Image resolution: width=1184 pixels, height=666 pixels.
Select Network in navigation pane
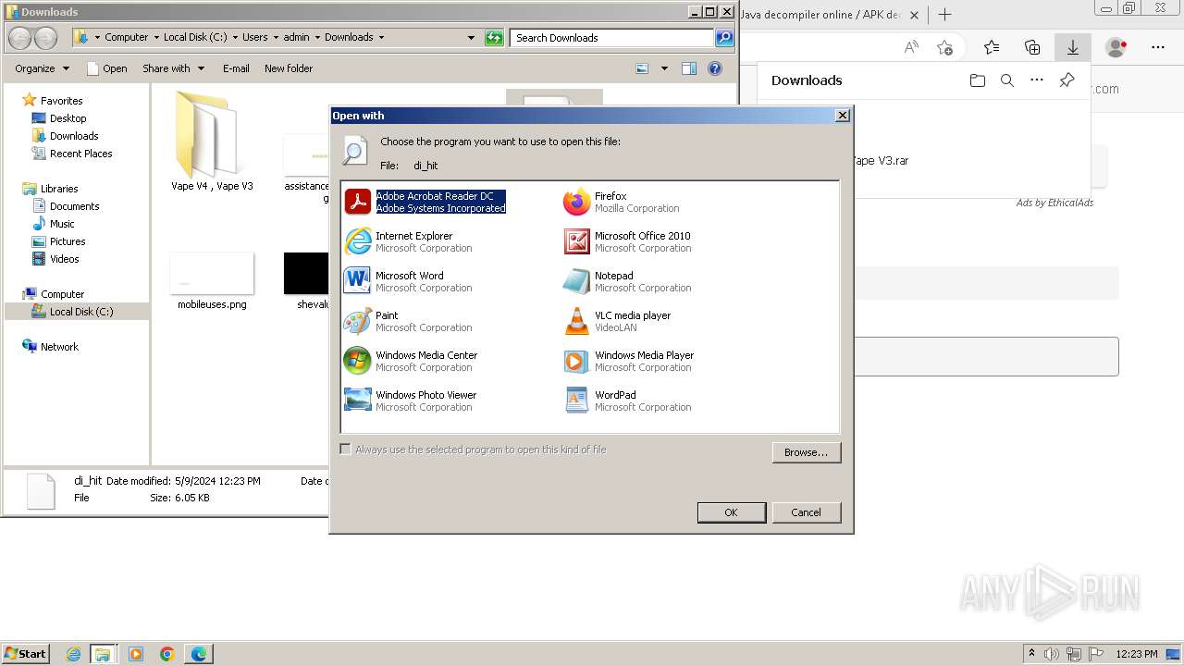pos(50,347)
